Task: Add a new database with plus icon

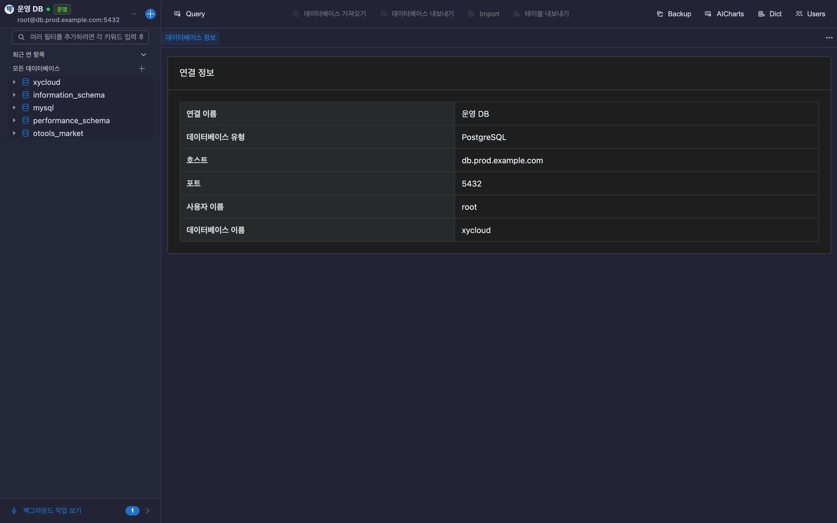Action: [x=142, y=69]
